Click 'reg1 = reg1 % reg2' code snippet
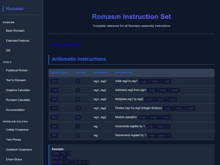The height and width of the screenshot is (165, 220). pyautogui.click(x=154, y=117)
